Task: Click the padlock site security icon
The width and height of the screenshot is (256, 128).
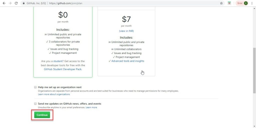Action: point(24,3)
